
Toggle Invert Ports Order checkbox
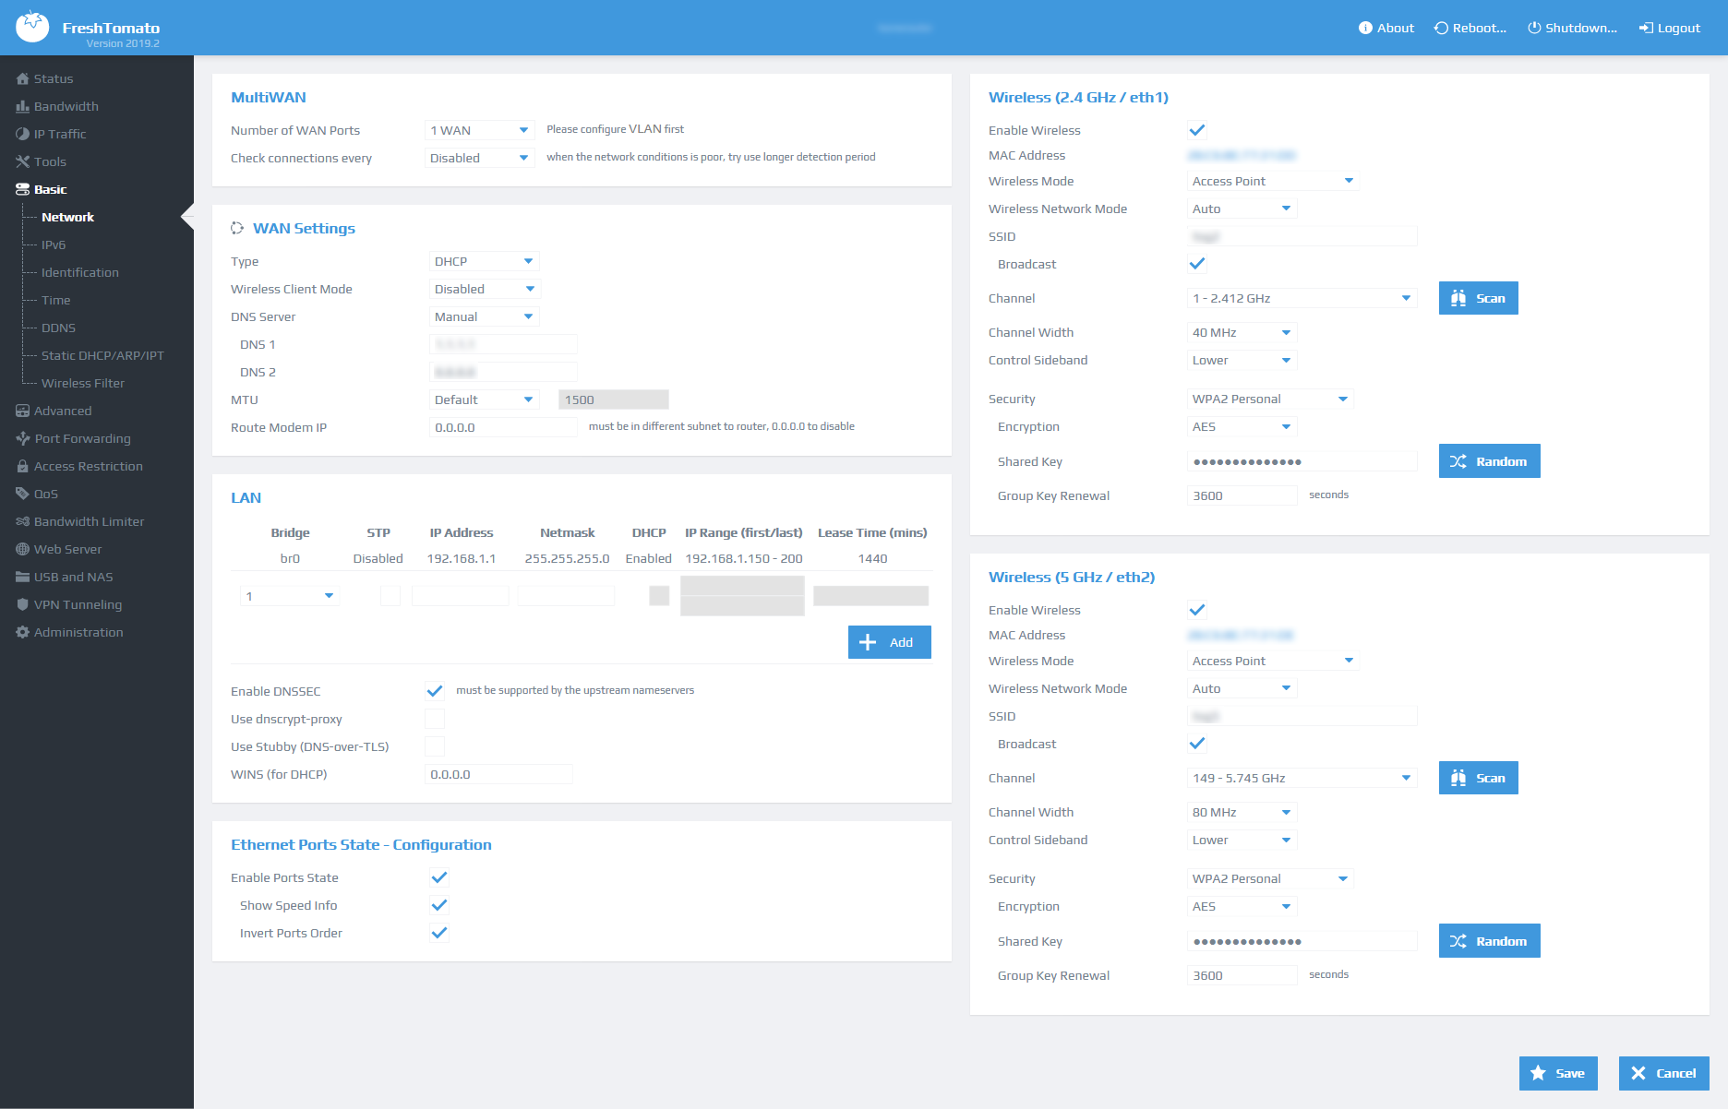tap(439, 933)
